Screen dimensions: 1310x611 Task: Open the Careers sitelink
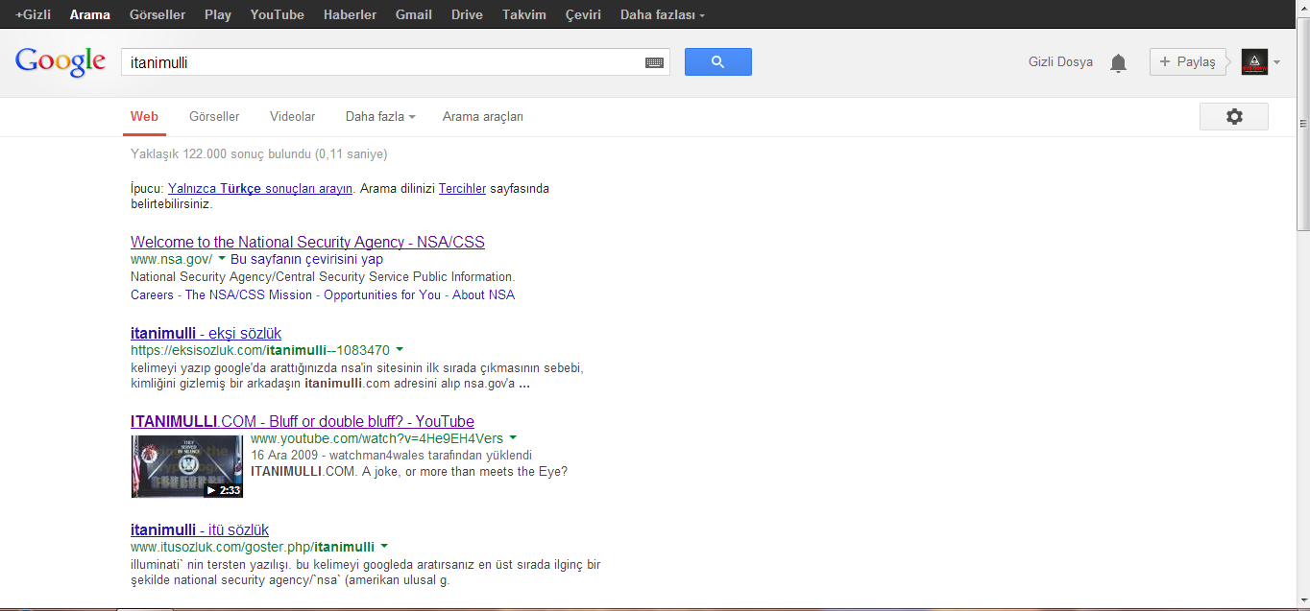coord(152,294)
